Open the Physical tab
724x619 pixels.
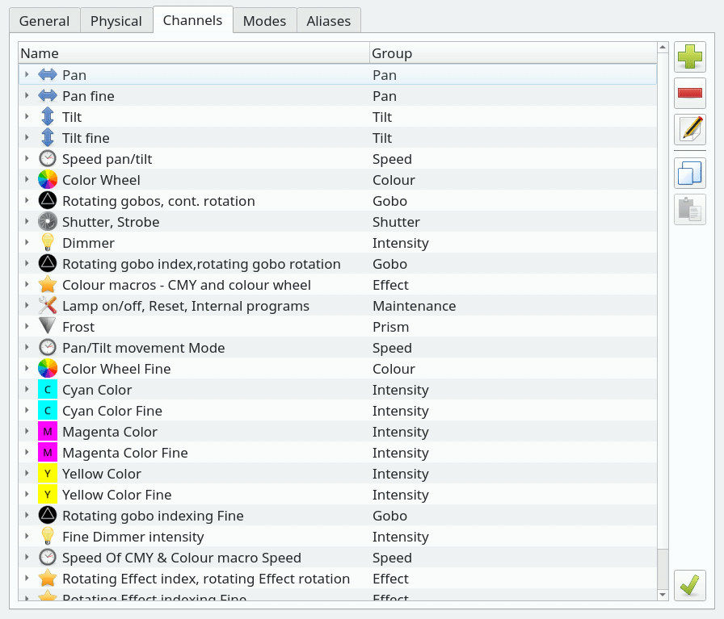point(116,21)
